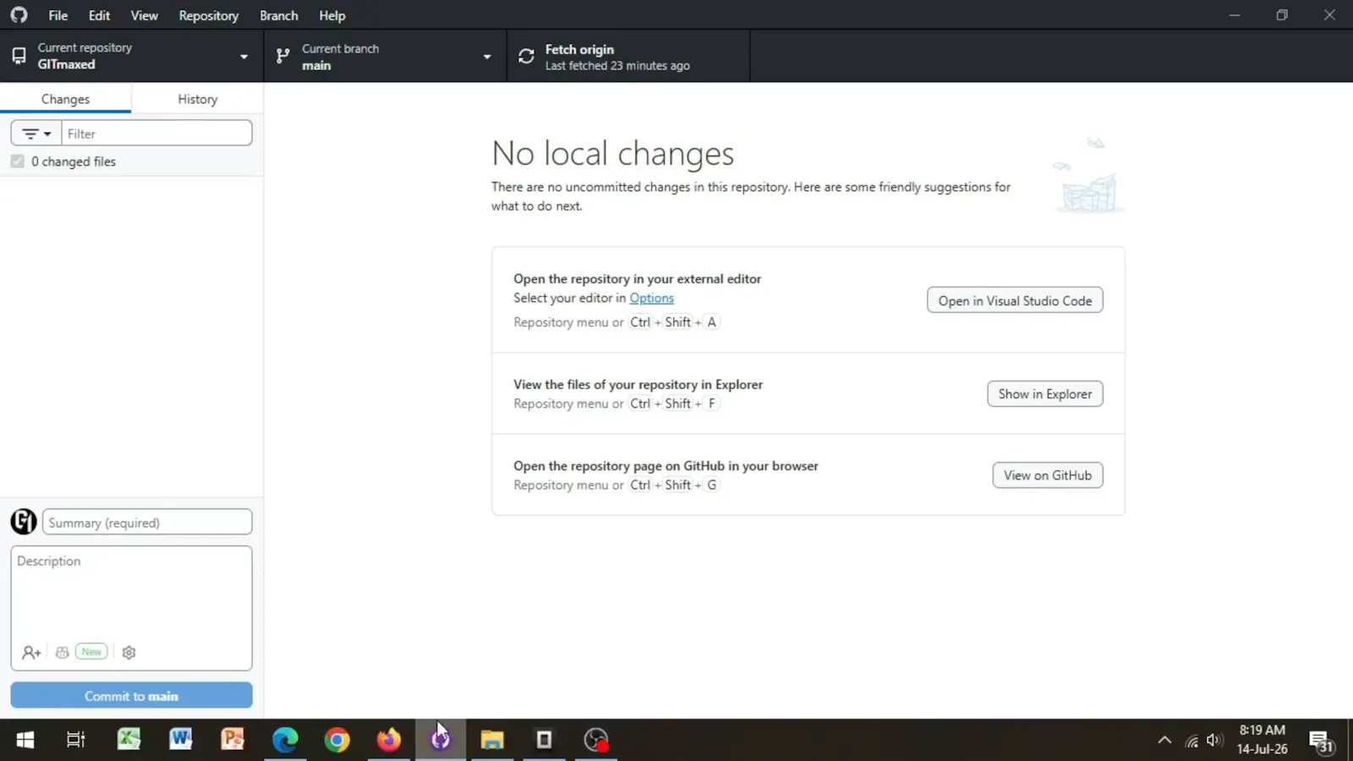The image size is (1353, 761).
Task: Open the notification center icon
Action: 1321,741
